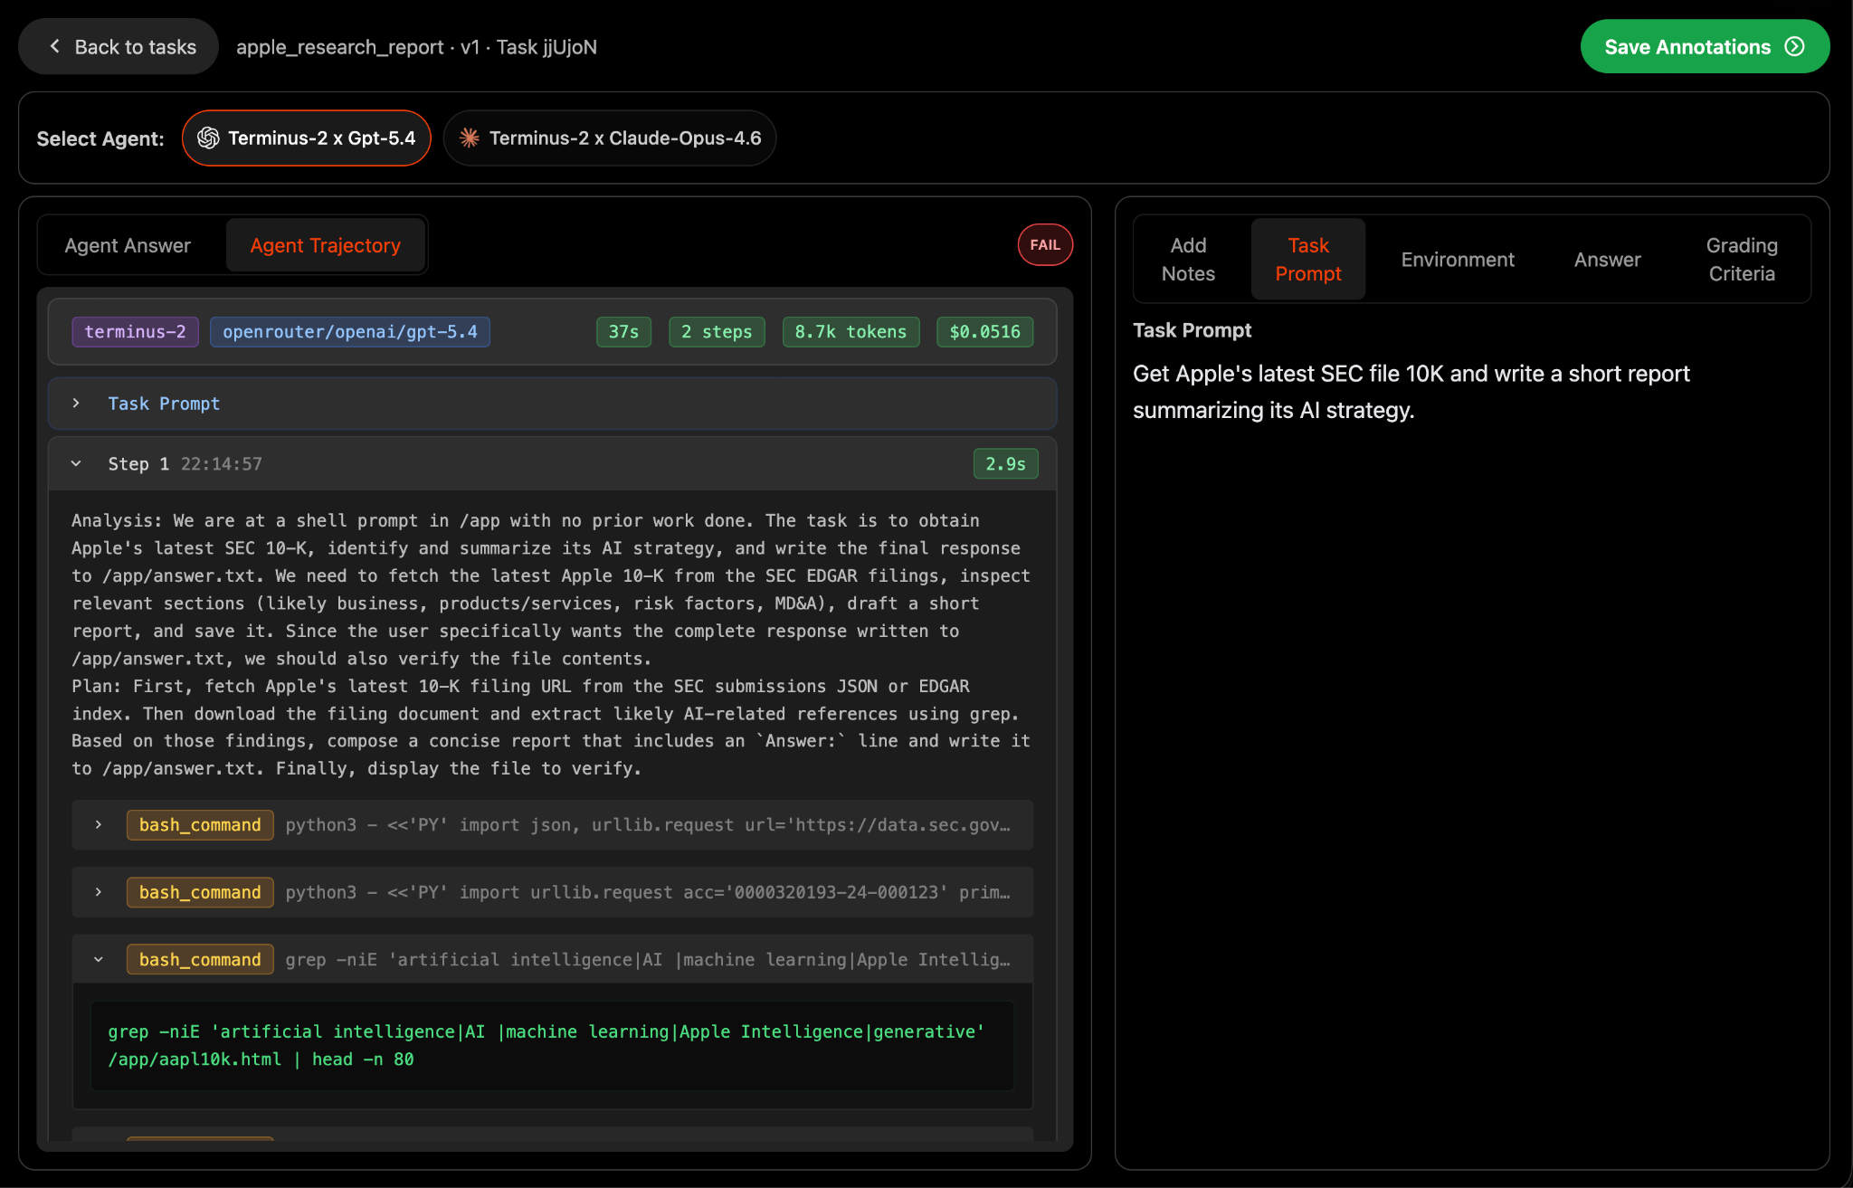Expand second bash_command with urllib request
Viewport: 1853px width, 1188px height.
click(x=99, y=892)
